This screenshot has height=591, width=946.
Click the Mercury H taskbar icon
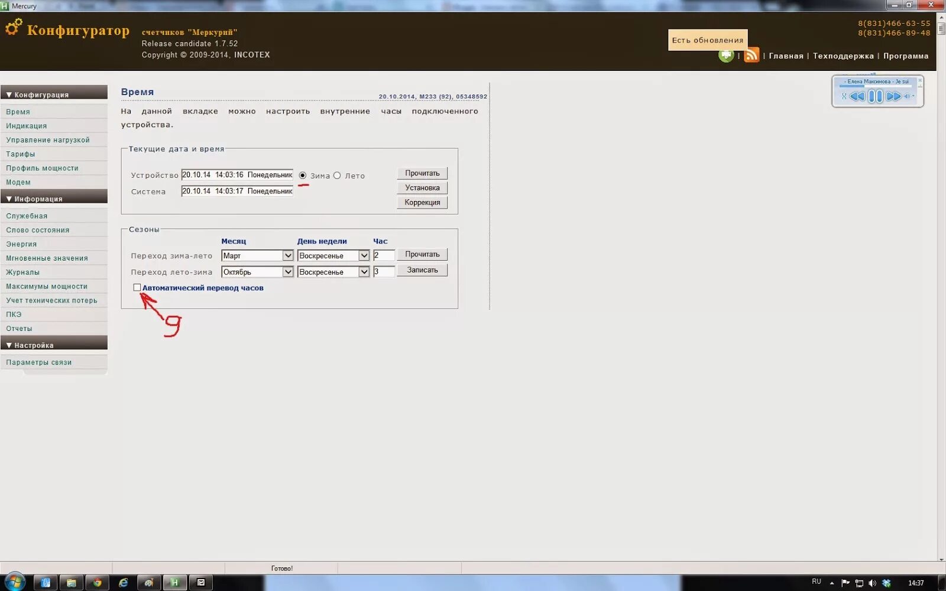(175, 583)
